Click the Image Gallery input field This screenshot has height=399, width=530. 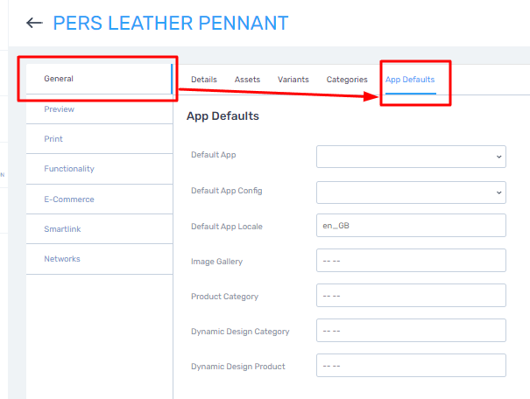(411, 260)
